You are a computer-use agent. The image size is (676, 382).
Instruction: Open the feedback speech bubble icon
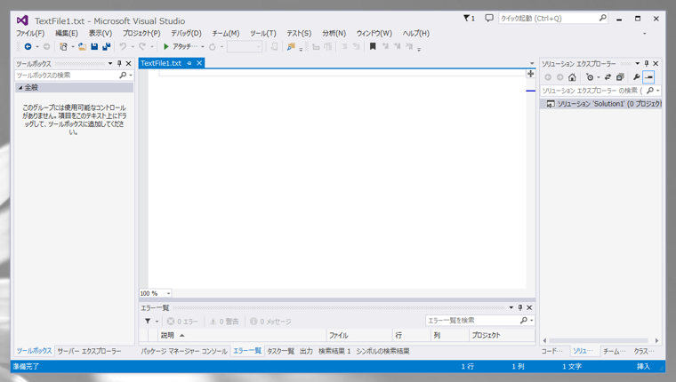(489, 18)
